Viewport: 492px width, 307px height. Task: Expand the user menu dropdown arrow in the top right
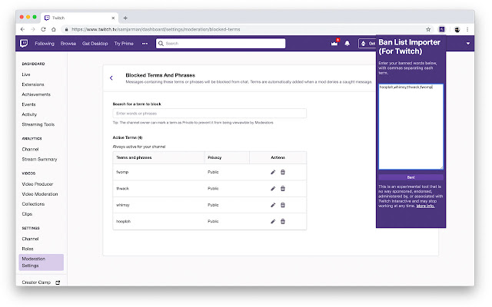click(468, 44)
